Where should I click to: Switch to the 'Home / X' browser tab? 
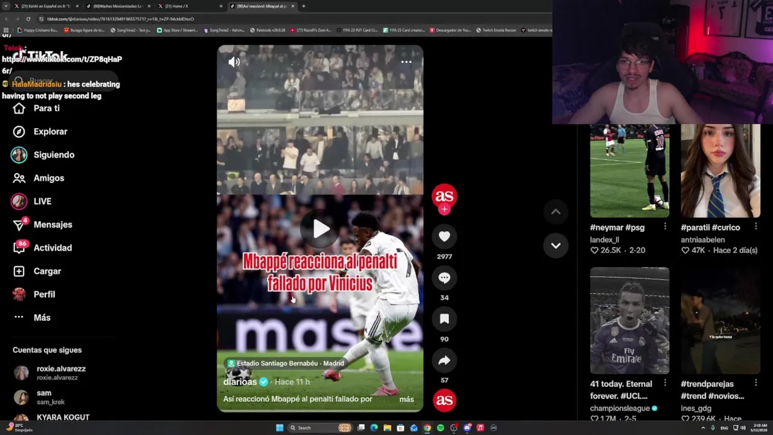[x=190, y=6]
